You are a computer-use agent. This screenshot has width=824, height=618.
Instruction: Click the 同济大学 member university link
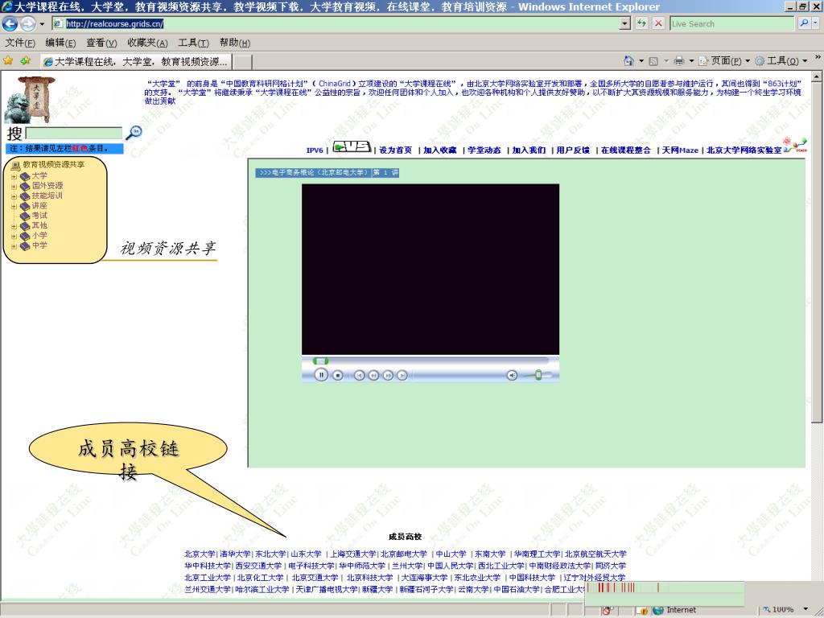[x=611, y=566]
